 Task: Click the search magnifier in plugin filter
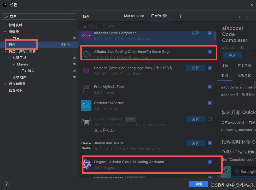(x=84, y=26)
